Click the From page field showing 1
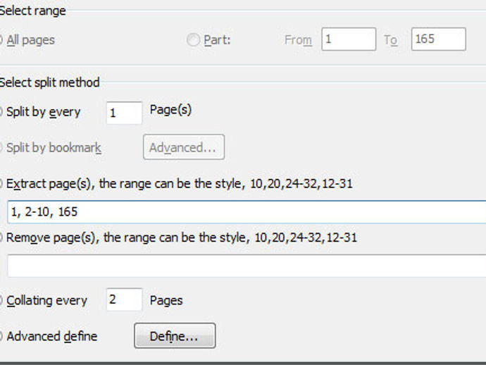Viewport: 486px width, 365px height. coord(349,39)
